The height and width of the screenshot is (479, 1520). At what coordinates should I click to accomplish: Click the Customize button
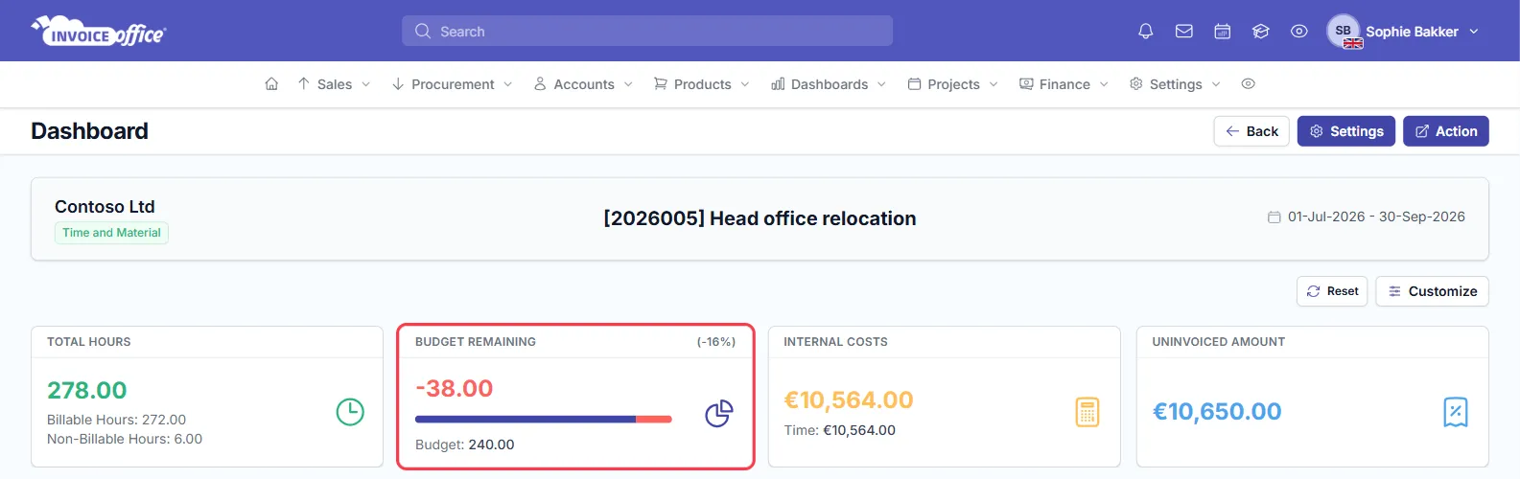pyautogui.click(x=1432, y=291)
